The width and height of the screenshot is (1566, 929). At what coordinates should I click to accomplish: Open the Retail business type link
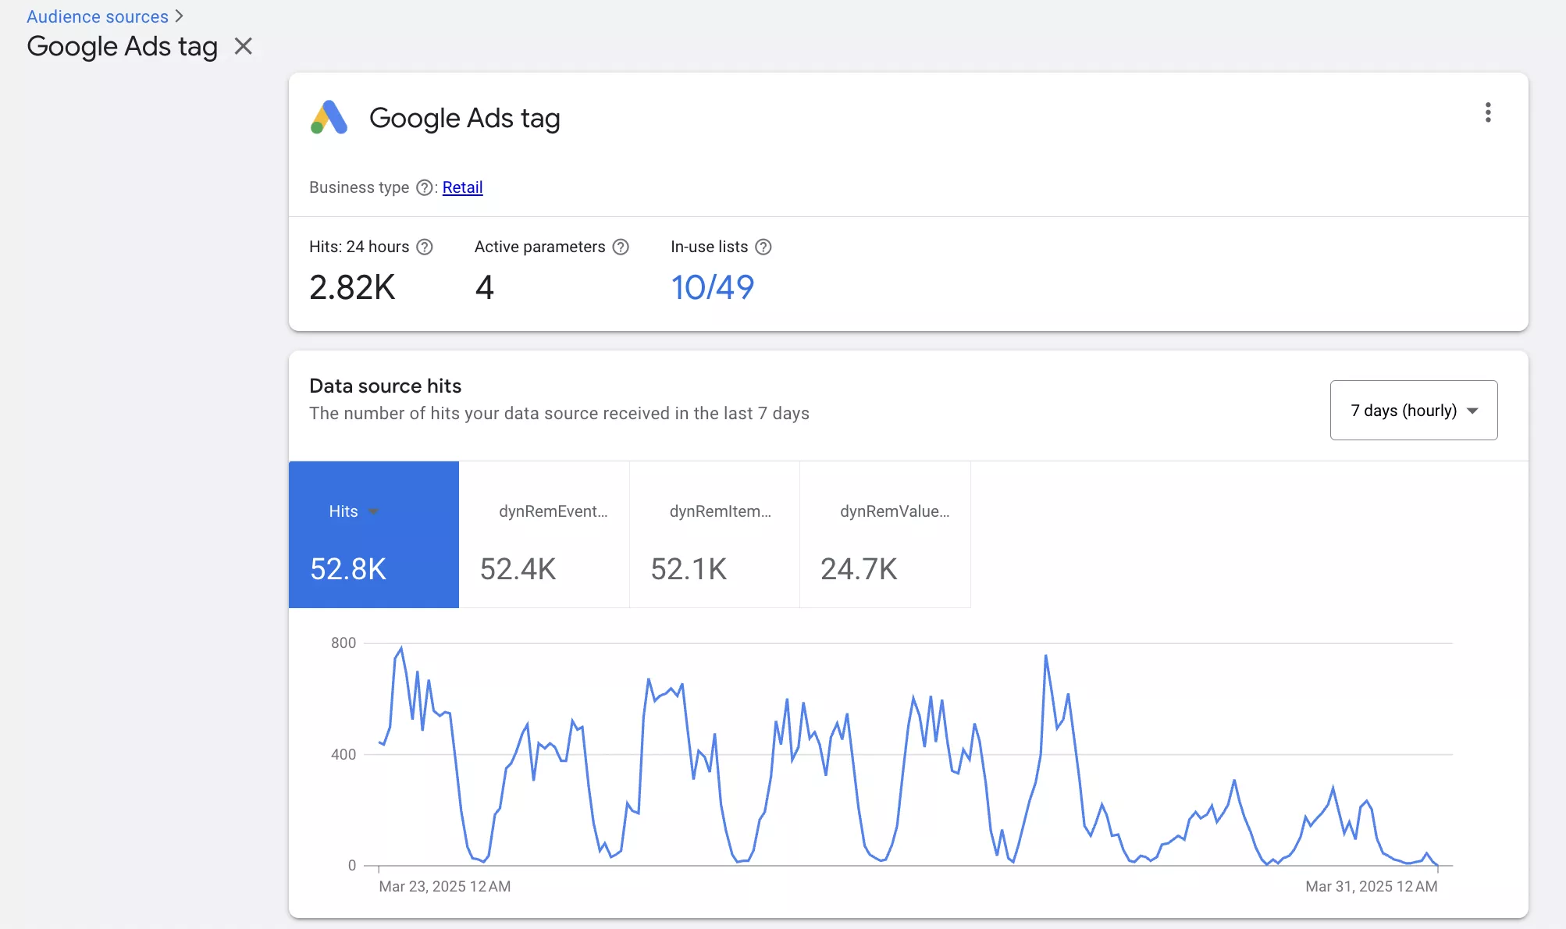(462, 187)
